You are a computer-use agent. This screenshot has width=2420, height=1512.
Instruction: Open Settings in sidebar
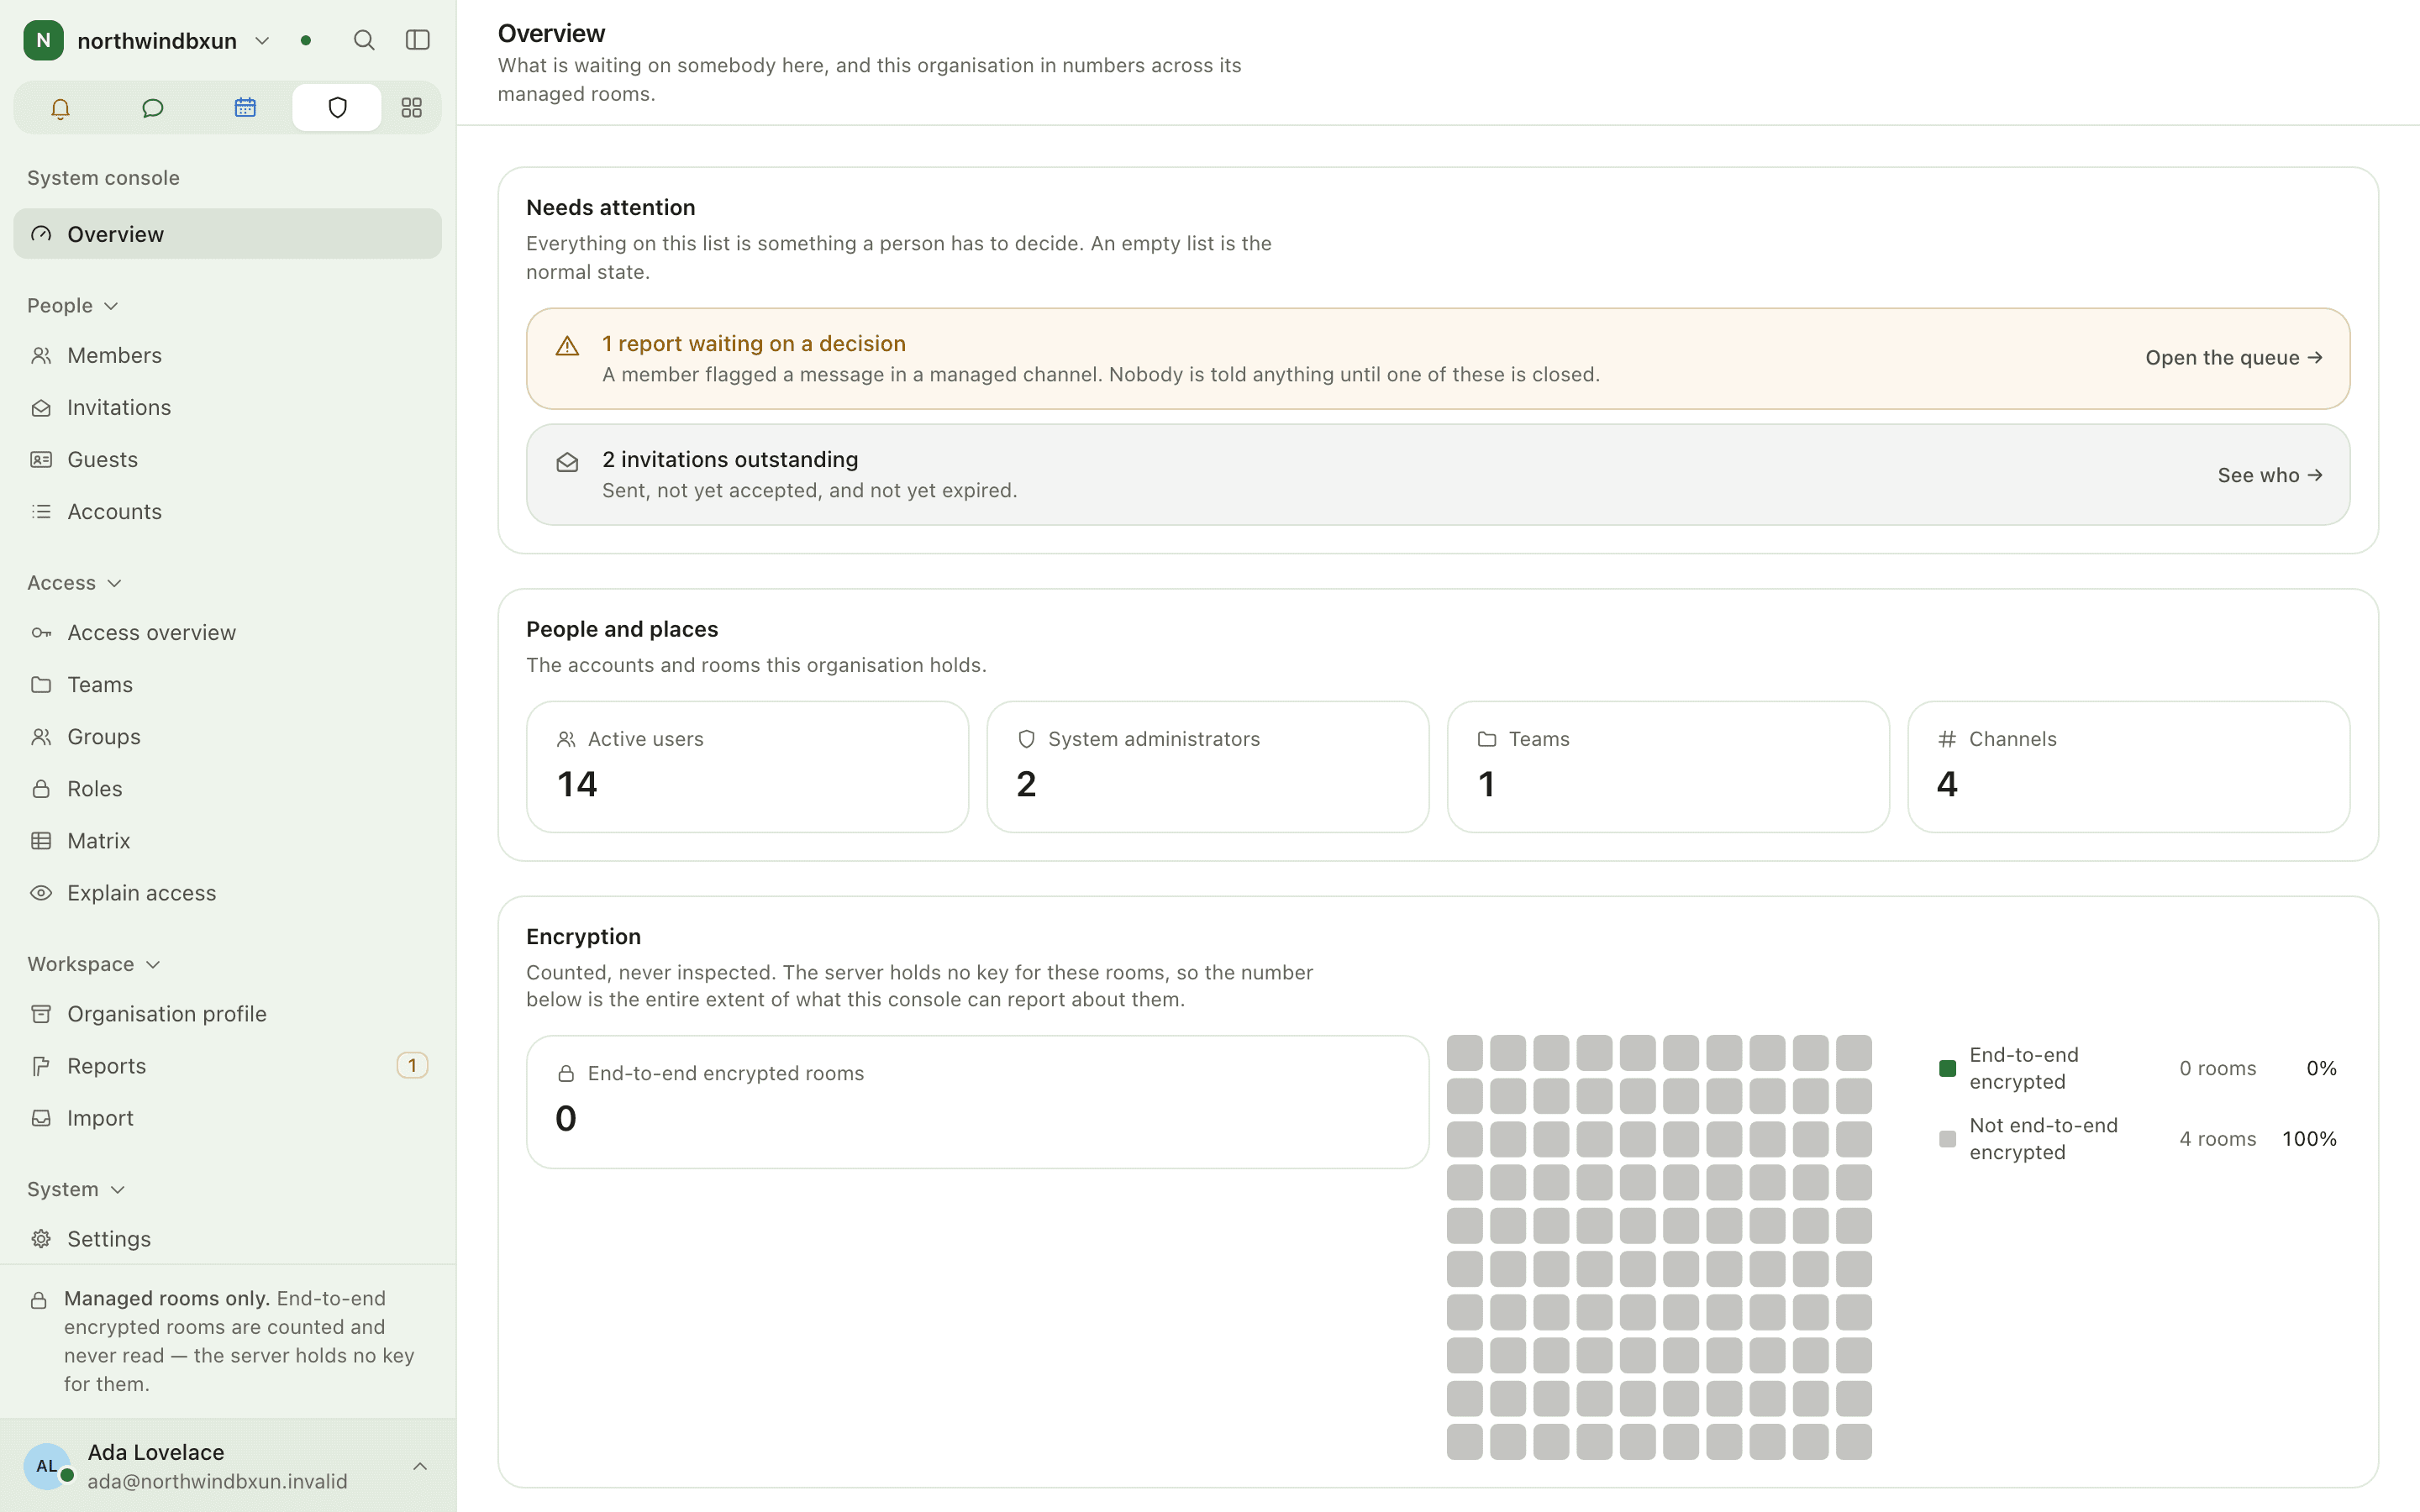tap(228, 1239)
